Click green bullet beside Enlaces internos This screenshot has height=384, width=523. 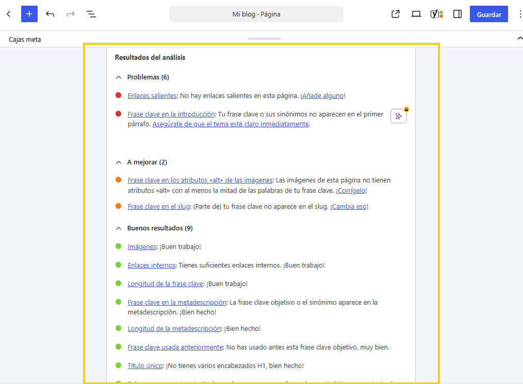pos(119,265)
